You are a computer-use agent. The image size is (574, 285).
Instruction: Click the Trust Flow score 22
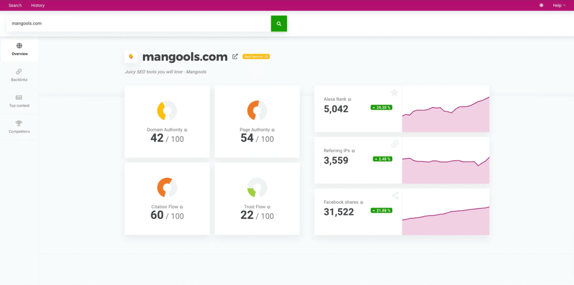247,215
